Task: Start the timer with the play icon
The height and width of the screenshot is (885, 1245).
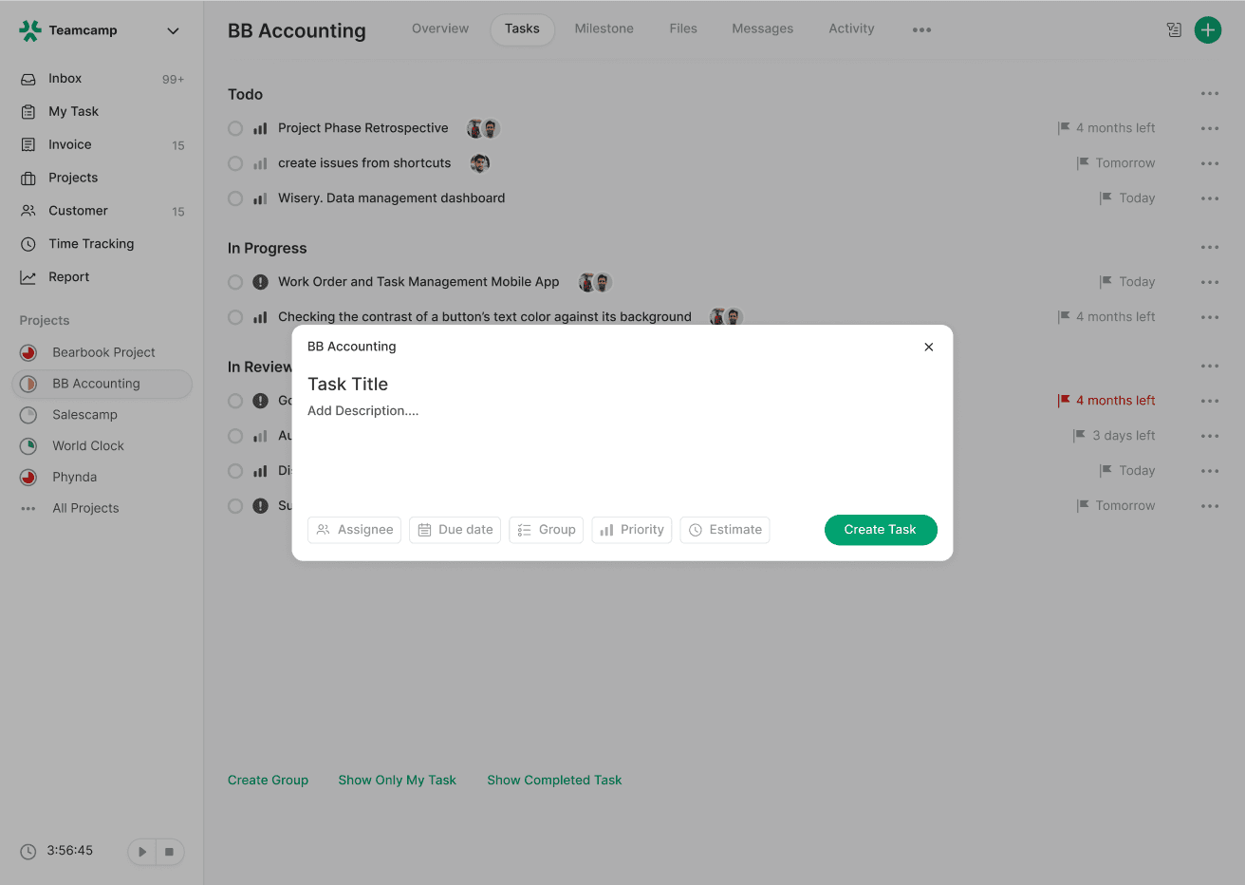Action: 141,852
